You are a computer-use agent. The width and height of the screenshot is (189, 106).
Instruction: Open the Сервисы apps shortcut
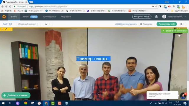click(7, 11)
